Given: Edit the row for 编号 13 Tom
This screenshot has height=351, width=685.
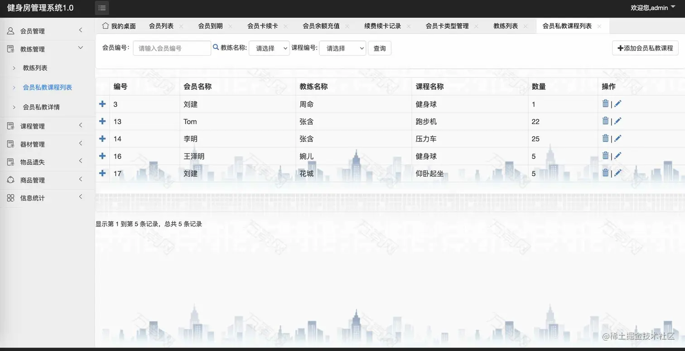Looking at the screenshot, I should pos(617,121).
